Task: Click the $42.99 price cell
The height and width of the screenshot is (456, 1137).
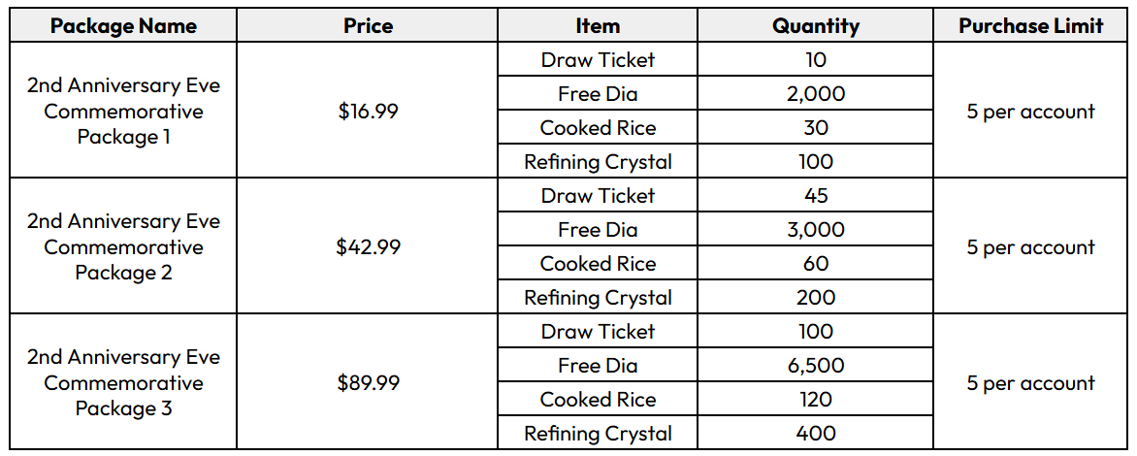Action: (x=368, y=246)
